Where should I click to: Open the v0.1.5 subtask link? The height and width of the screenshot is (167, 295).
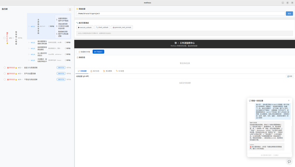(x=33, y=60)
